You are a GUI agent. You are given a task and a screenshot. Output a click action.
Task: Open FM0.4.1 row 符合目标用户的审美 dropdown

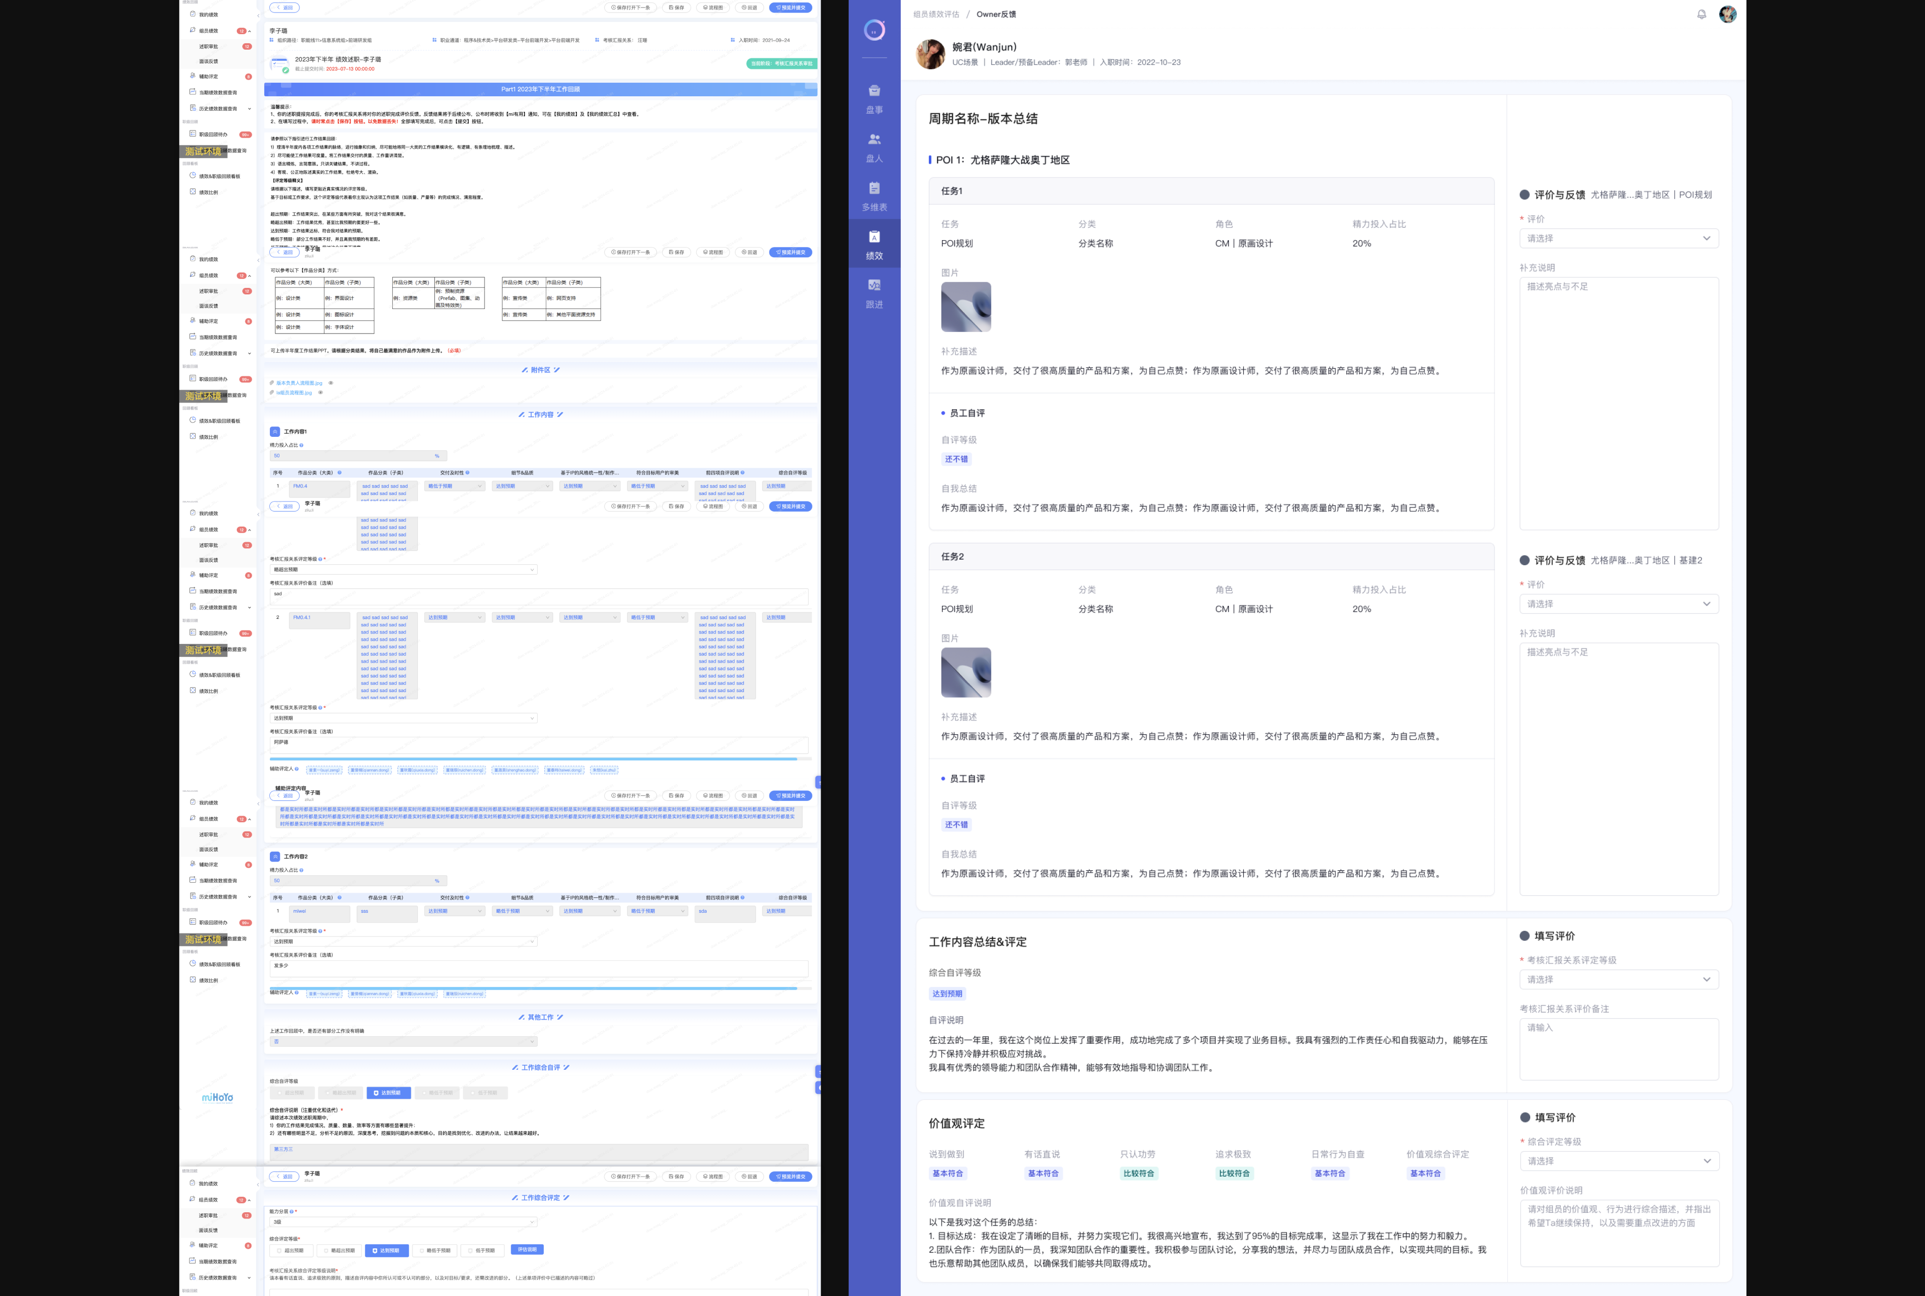click(658, 617)
